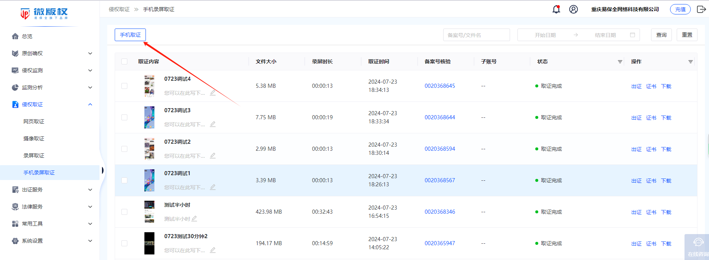Click the 总览 home icon in sidebar
Image resolution: width=709 pixels, height=260 pixels.
click(15, 36)
